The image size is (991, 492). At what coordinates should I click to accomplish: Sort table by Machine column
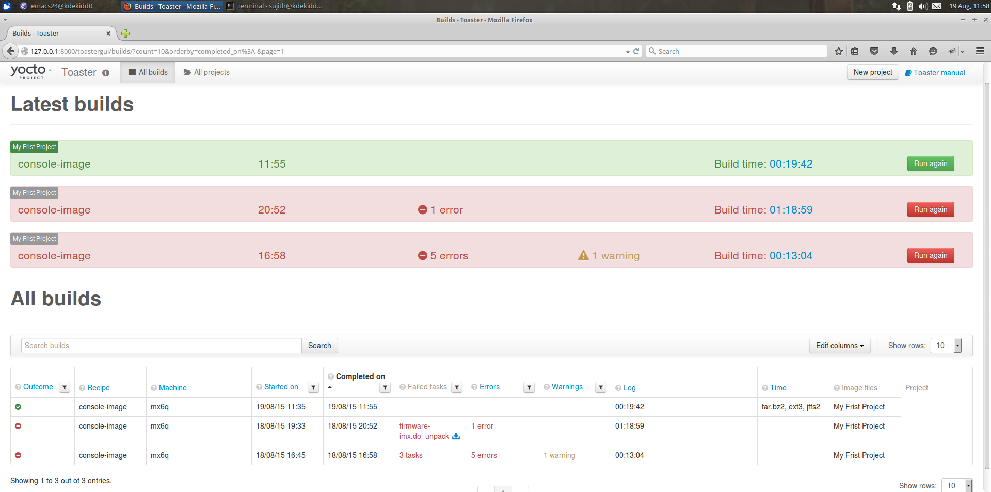click(x=172, y=388)
